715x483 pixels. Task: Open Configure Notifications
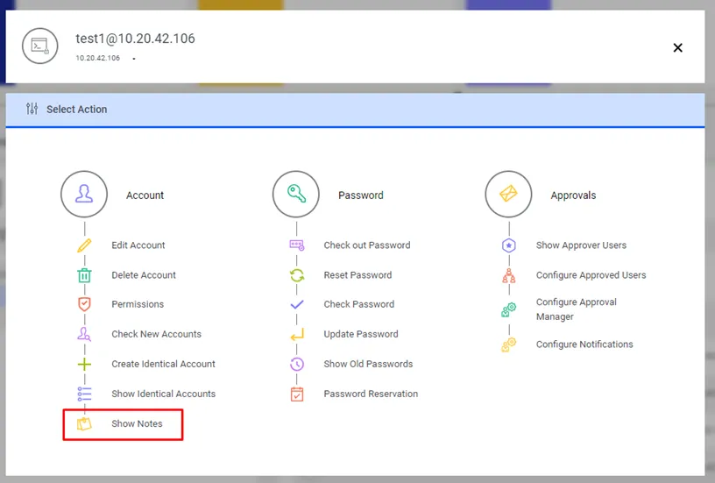[584, 344]
